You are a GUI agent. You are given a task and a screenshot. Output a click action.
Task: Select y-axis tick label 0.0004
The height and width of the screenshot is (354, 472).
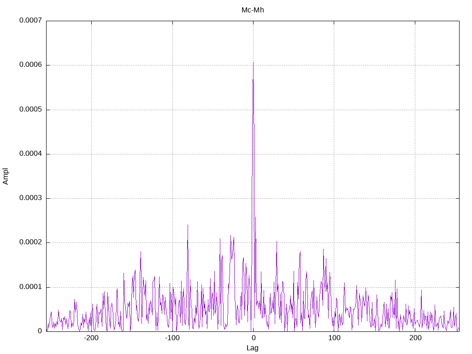(x=31, y=153)
